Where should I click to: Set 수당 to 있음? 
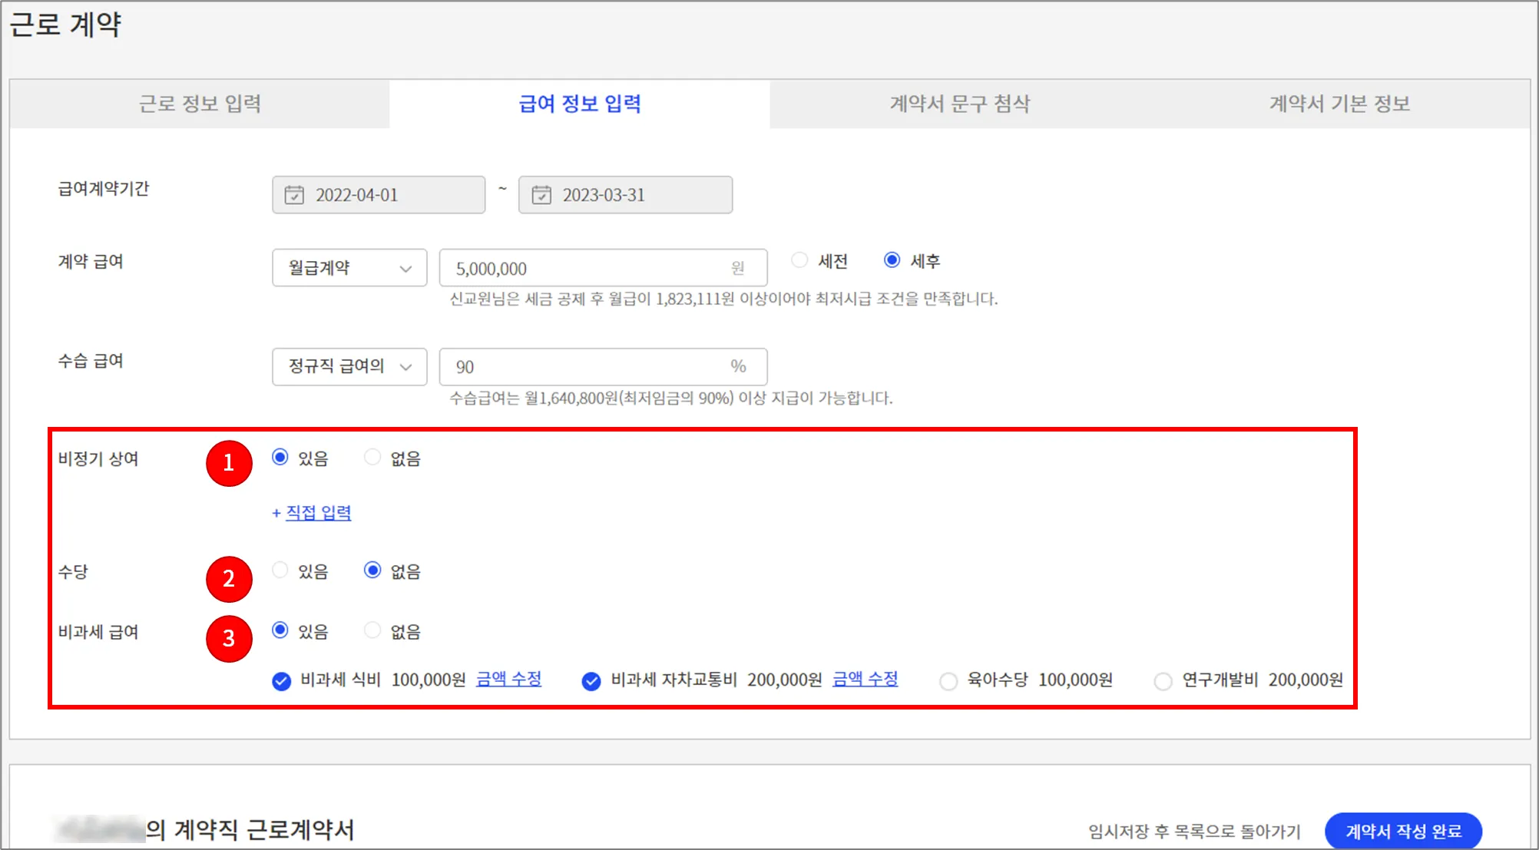280,571
